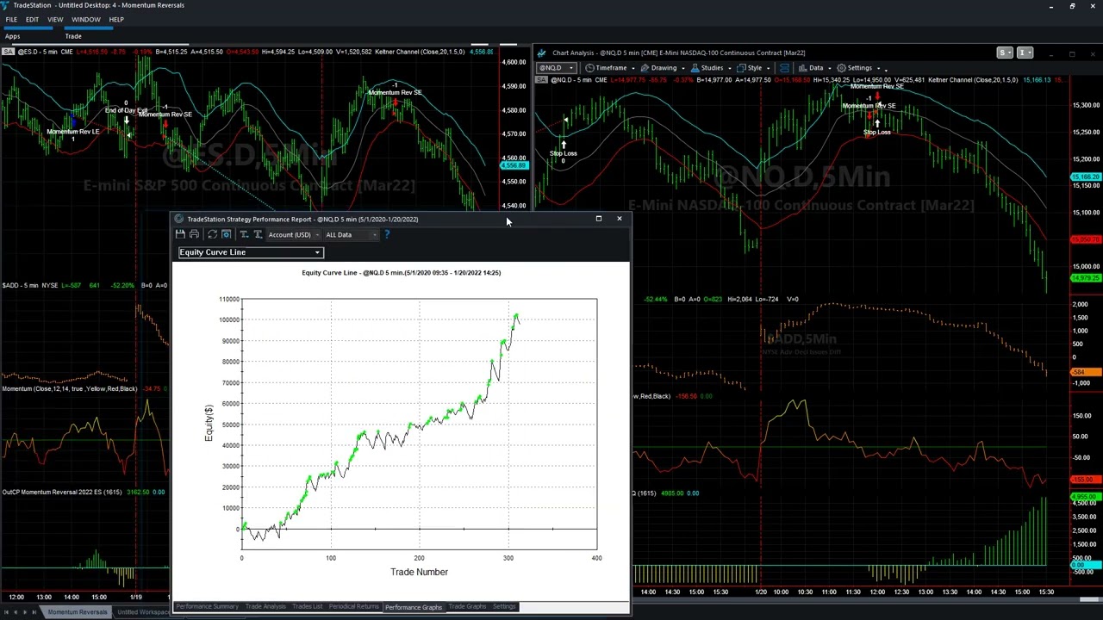Toggle the I button in Chart Analysis title bar

[x=1024, y=53]
